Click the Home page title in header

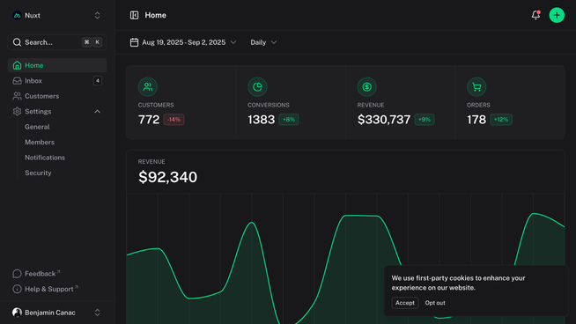[155, 16]
